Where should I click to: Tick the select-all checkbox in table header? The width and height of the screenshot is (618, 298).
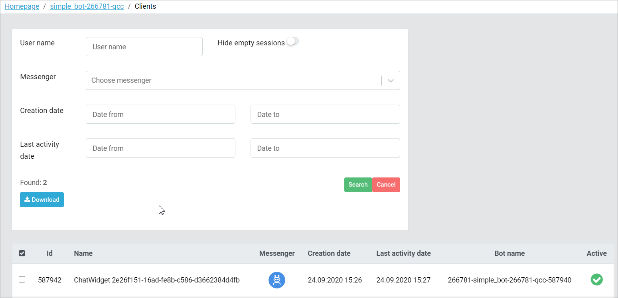[22, 253]
